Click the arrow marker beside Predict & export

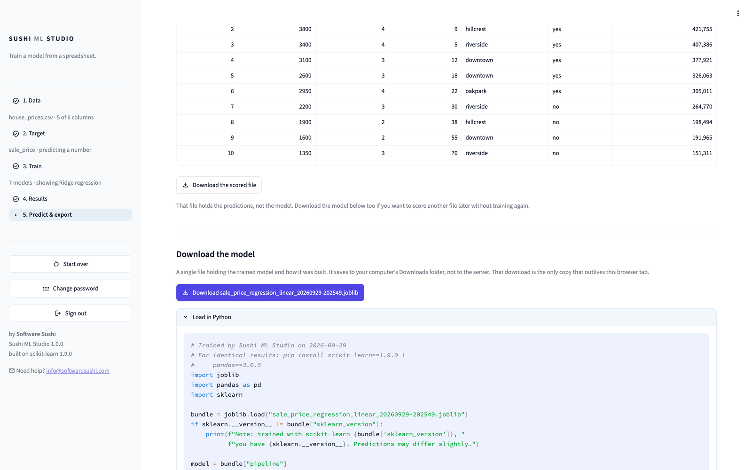pos(16,215)
